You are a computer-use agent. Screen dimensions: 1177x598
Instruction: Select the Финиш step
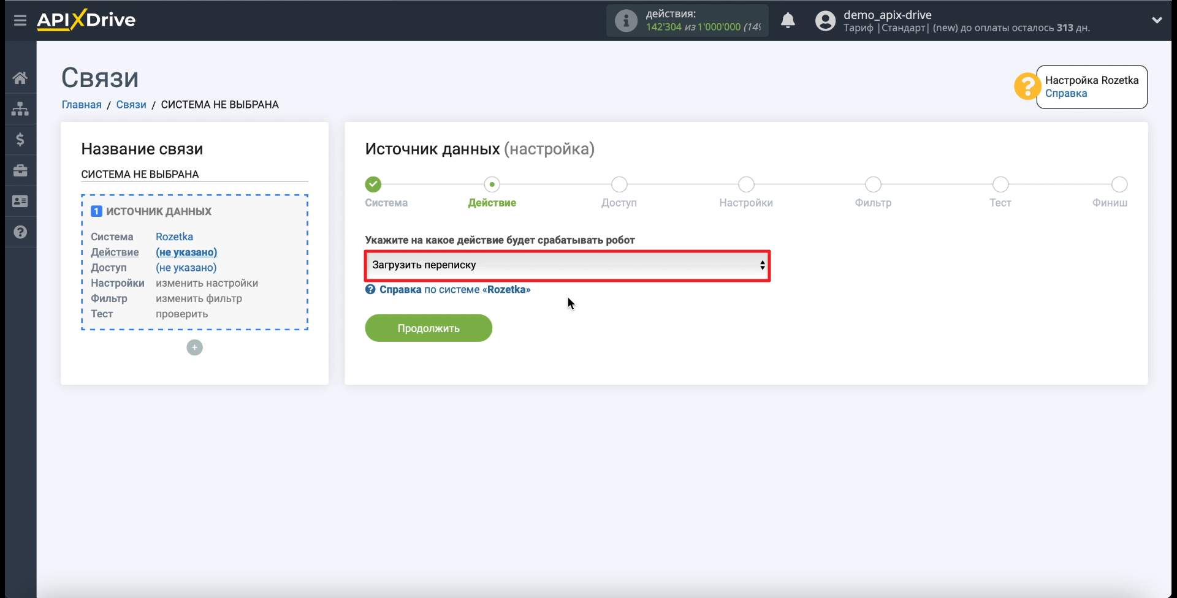(1119, 184)
